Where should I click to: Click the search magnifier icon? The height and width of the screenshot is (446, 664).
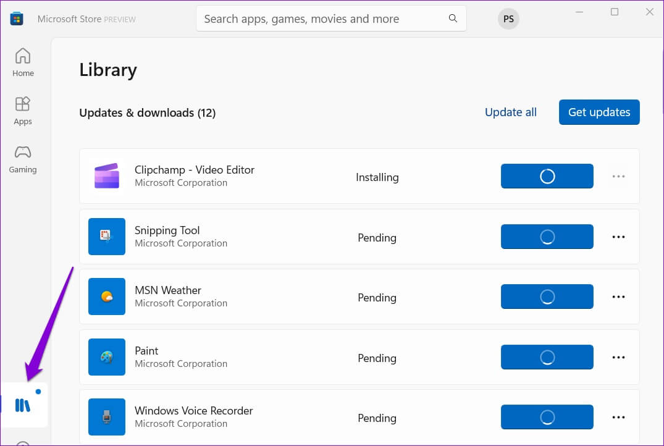pyautogui.click(x=453, y=18)
